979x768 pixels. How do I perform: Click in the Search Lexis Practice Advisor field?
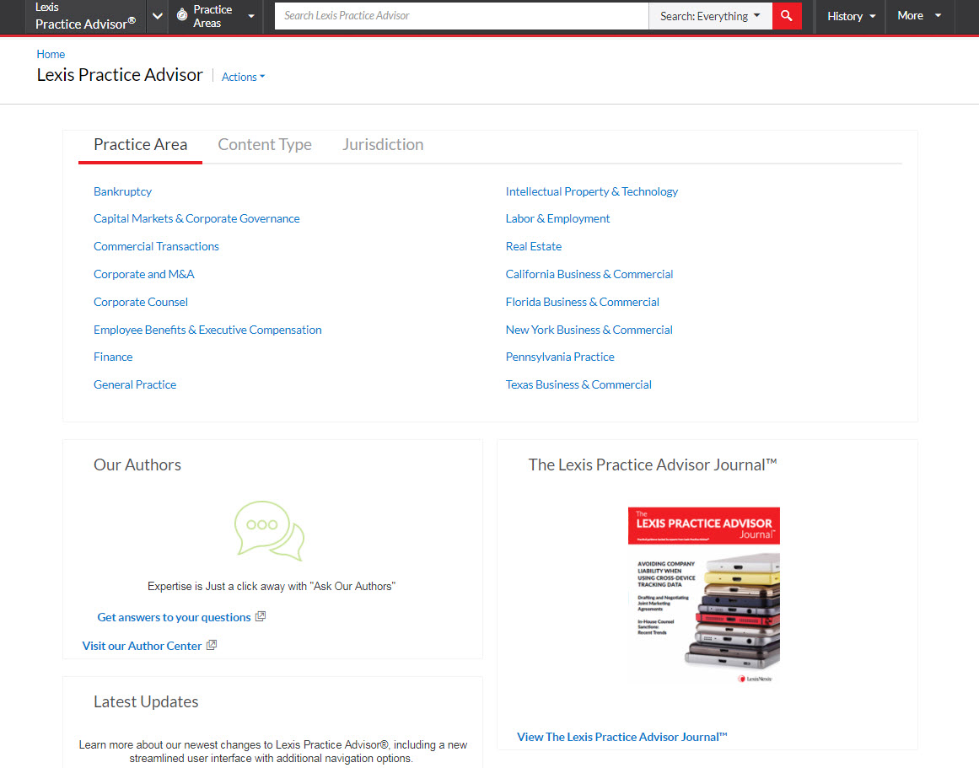pos(461,16)
